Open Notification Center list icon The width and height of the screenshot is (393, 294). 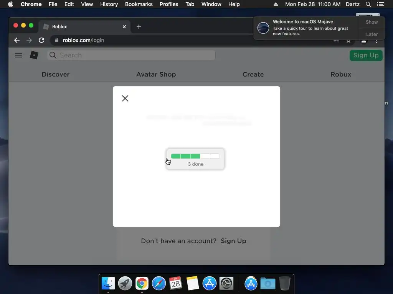pyautogui.click(x=380, y=4)
